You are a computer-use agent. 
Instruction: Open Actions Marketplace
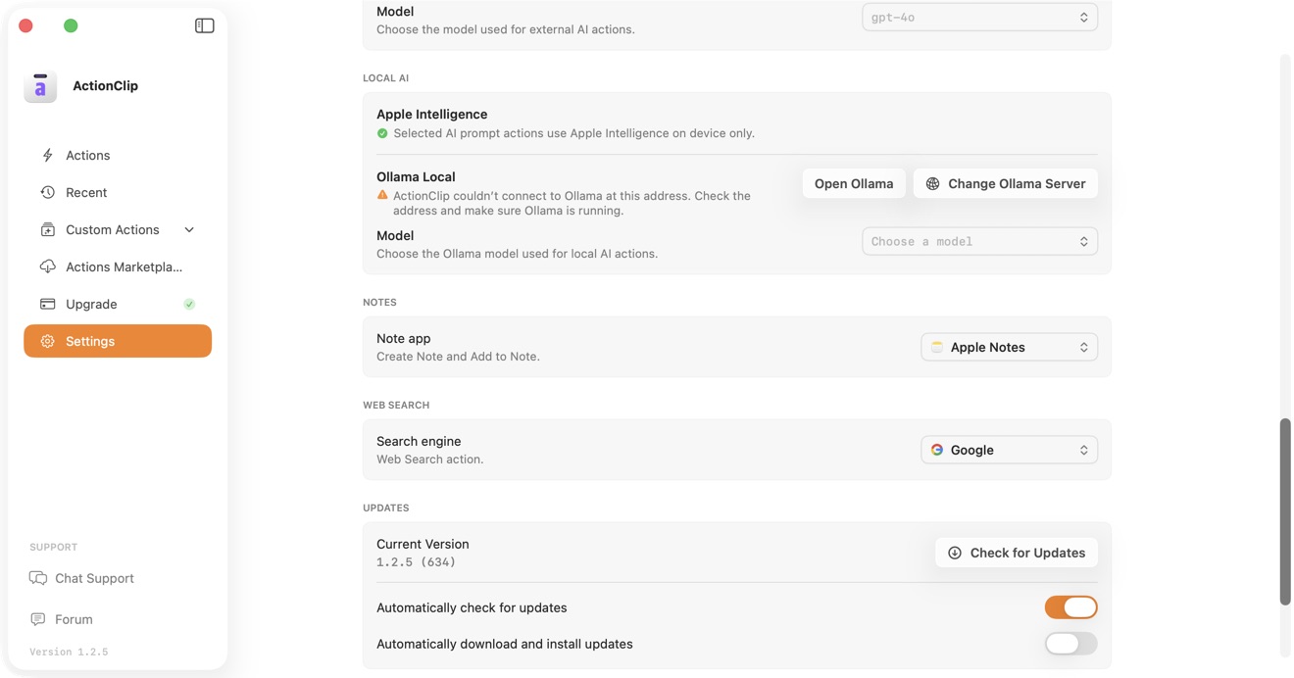click(x=118, y=266)
